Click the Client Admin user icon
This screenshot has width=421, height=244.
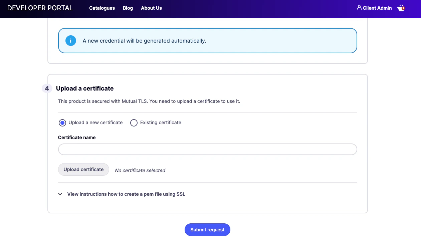click(359, 8)
